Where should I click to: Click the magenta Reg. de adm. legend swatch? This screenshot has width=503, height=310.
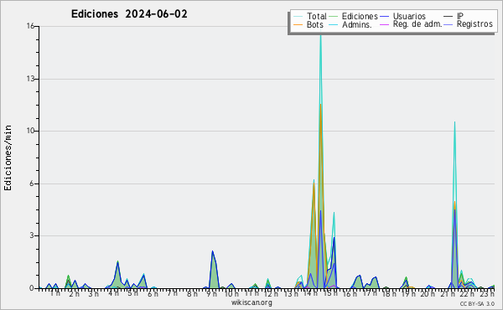pyautogui.click(x=384, y=24)
